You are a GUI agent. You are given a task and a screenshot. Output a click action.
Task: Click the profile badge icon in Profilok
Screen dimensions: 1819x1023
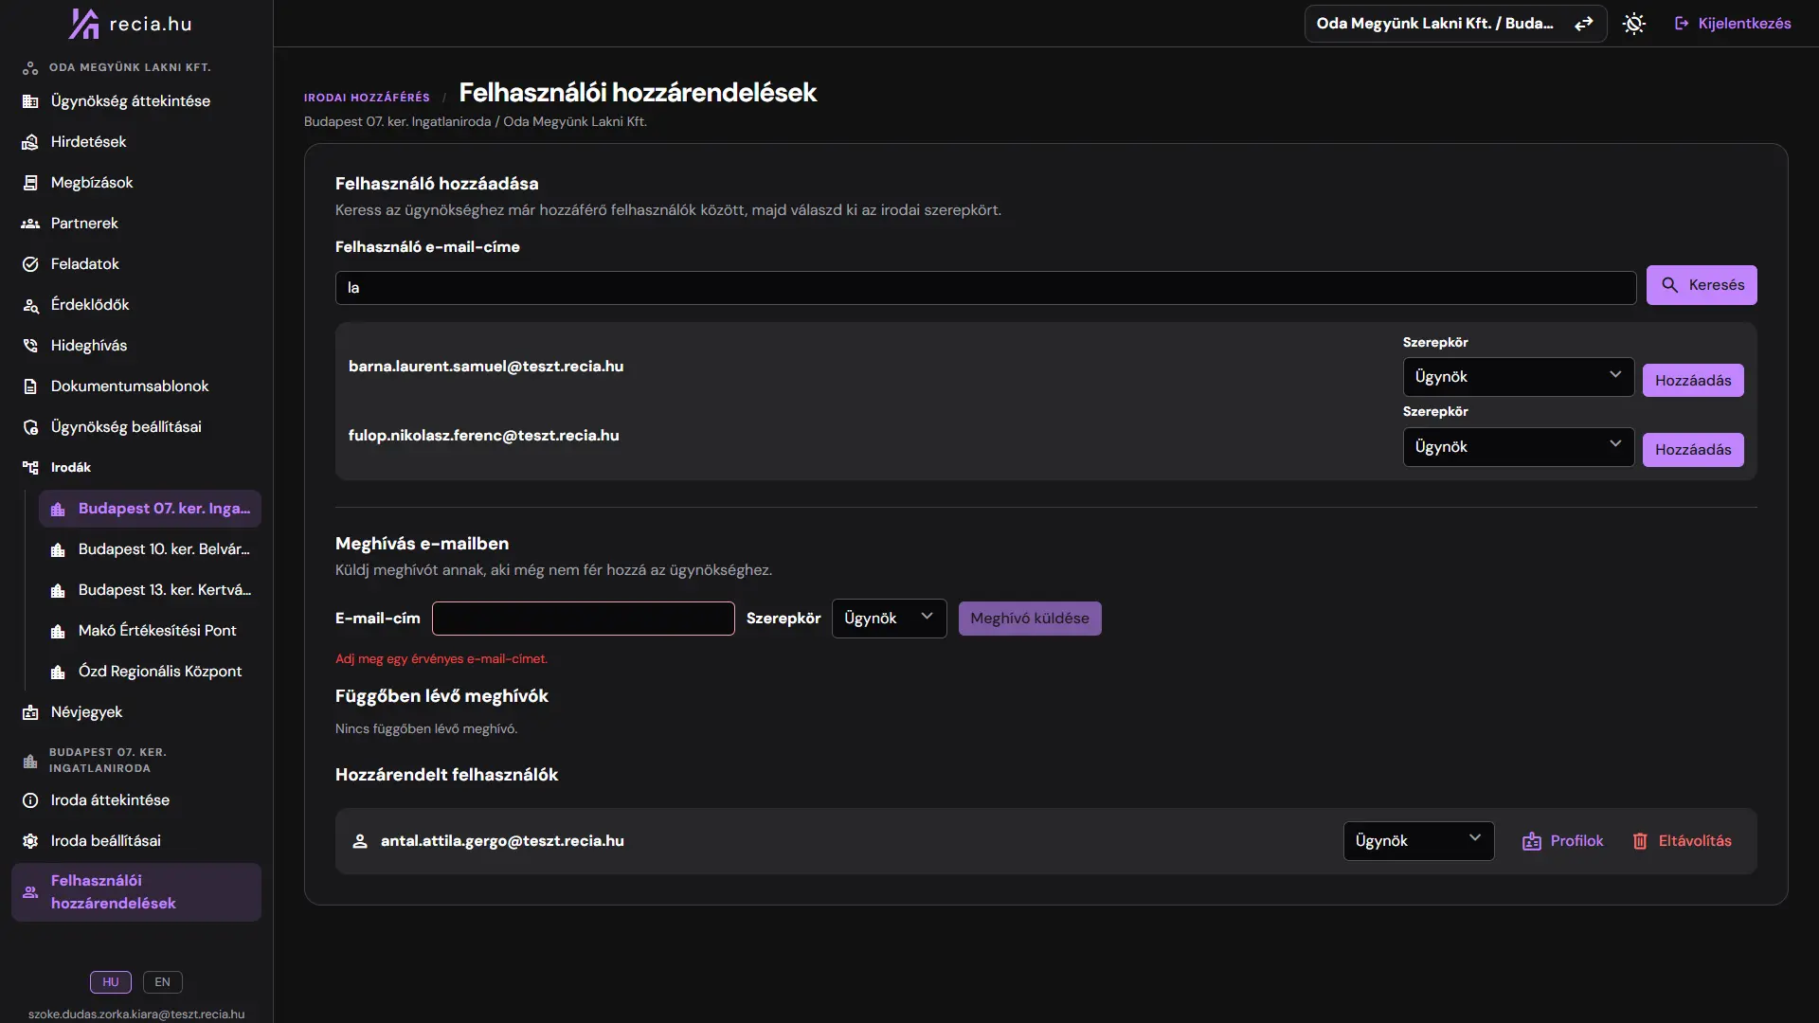(x=1531, y=841)
